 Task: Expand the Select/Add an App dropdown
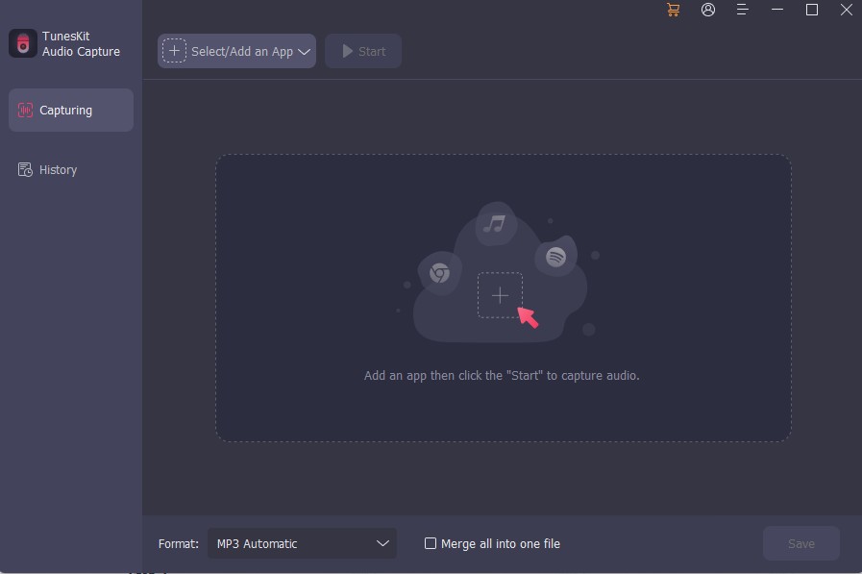[237, 51]
